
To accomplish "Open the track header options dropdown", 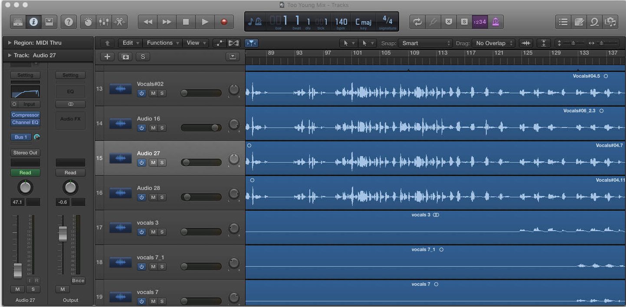I will pos(233,57).
